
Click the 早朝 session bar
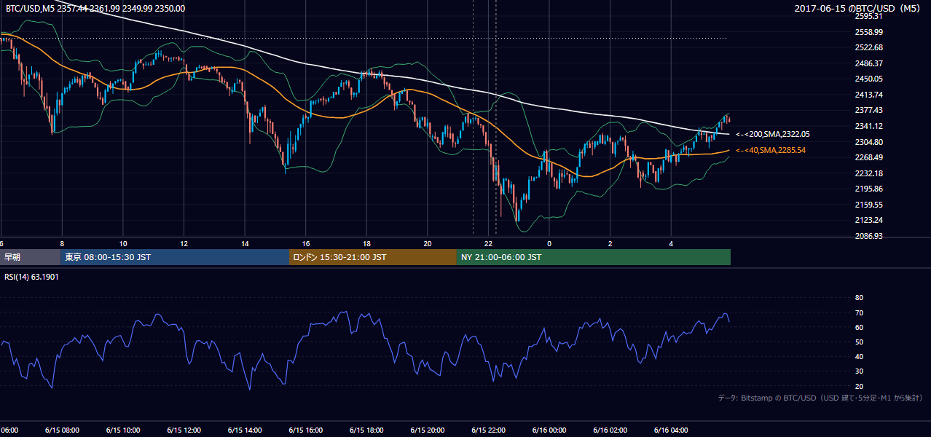[x=30, y=257]
